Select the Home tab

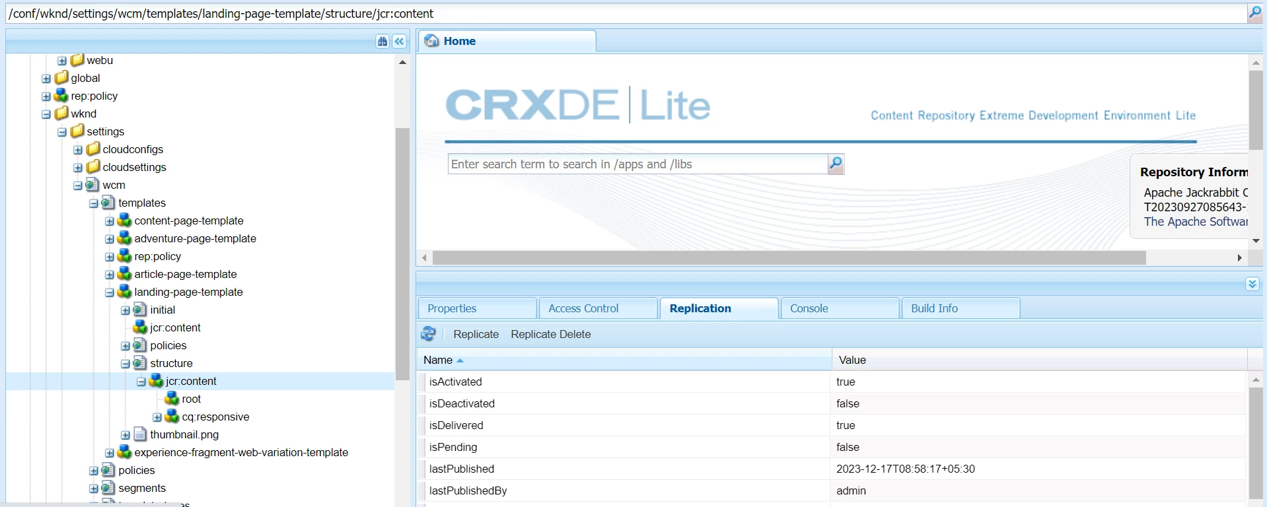[507, 41]
